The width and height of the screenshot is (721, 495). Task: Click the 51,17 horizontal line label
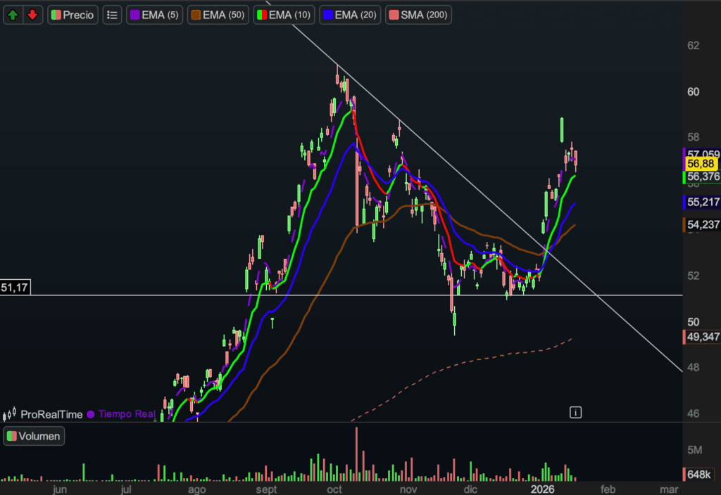pyautogui.click(x=15, y=287)
